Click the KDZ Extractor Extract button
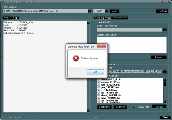This screenshot has width=172, height=120. click(159, 57)
